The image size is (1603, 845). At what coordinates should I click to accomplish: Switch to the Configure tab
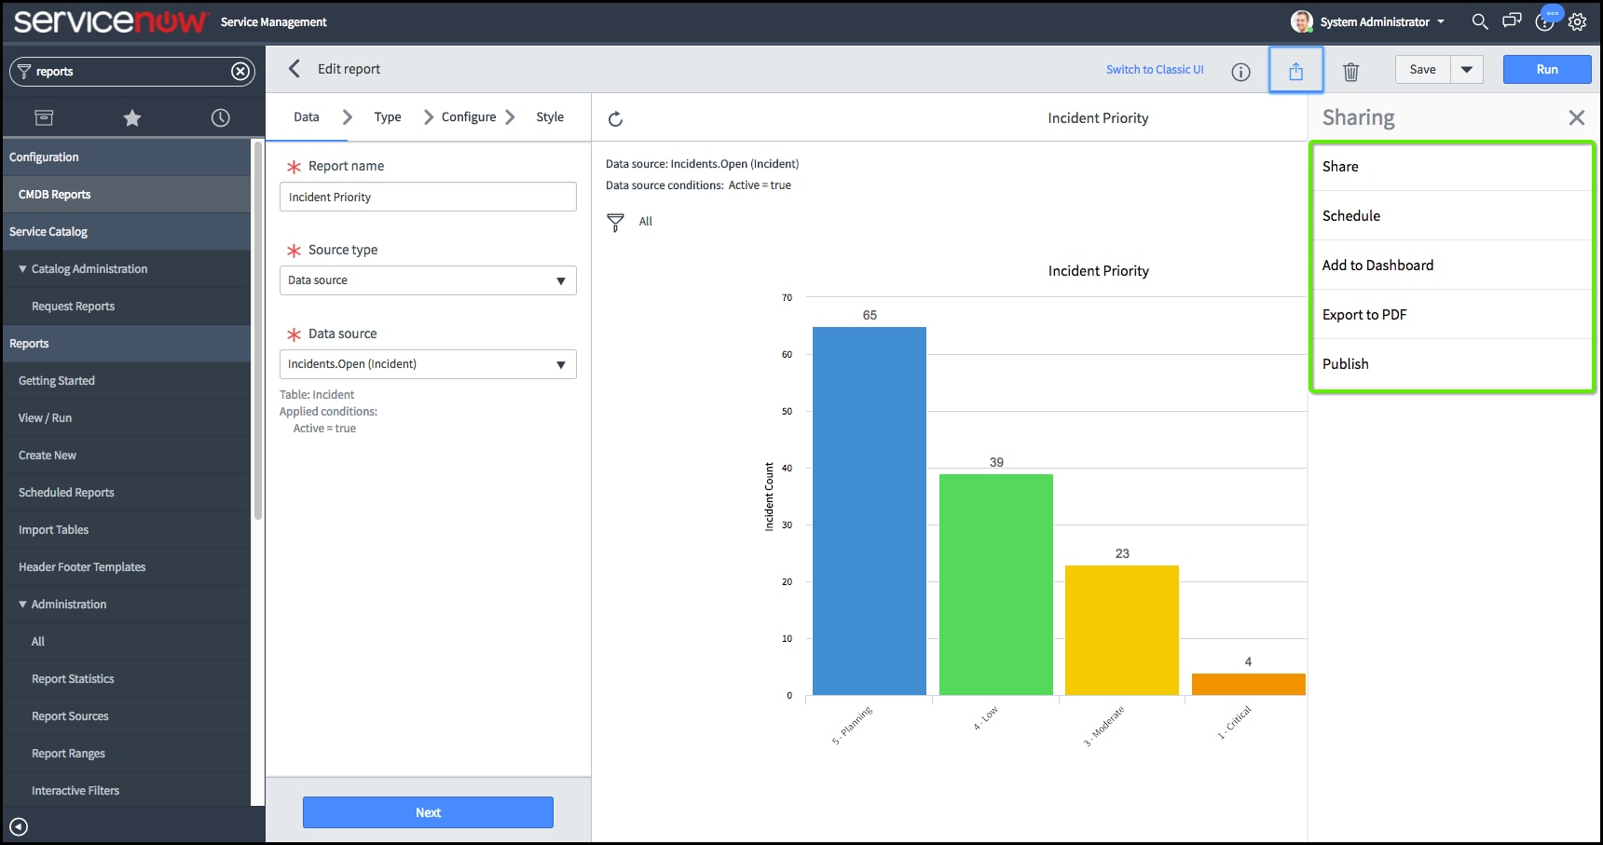pos(468,117)
